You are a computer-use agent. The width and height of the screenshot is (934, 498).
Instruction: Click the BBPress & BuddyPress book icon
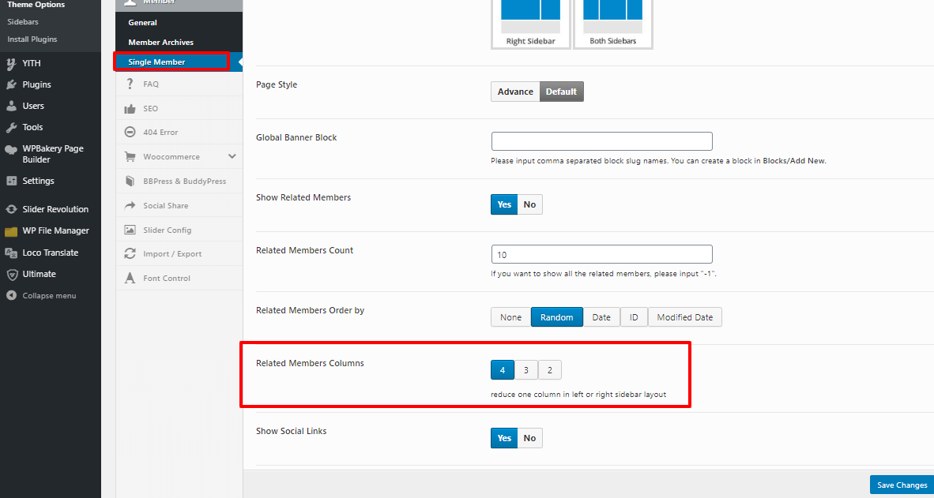coord(130,181)
